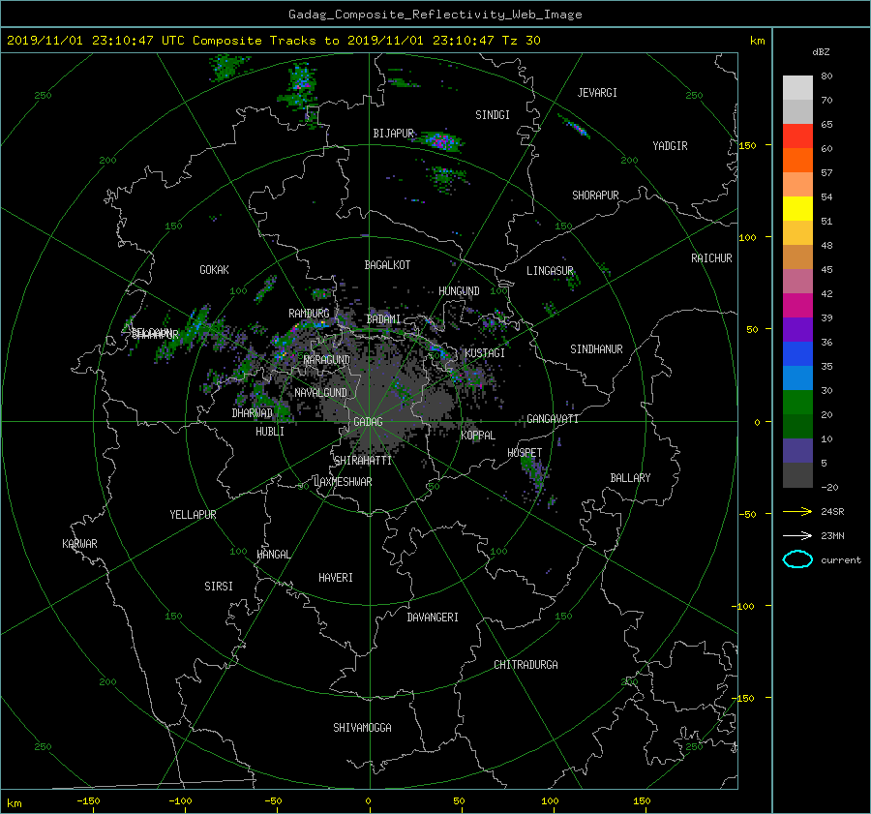The image size is (871, 814).
Task: Click the storm echo south of Hospet
Action: pyautogui.click(x=534, y=472)
